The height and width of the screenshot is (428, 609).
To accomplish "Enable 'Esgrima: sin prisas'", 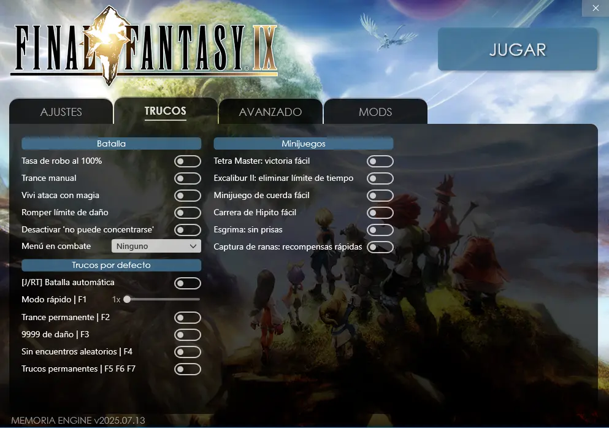I will (380, 229).
